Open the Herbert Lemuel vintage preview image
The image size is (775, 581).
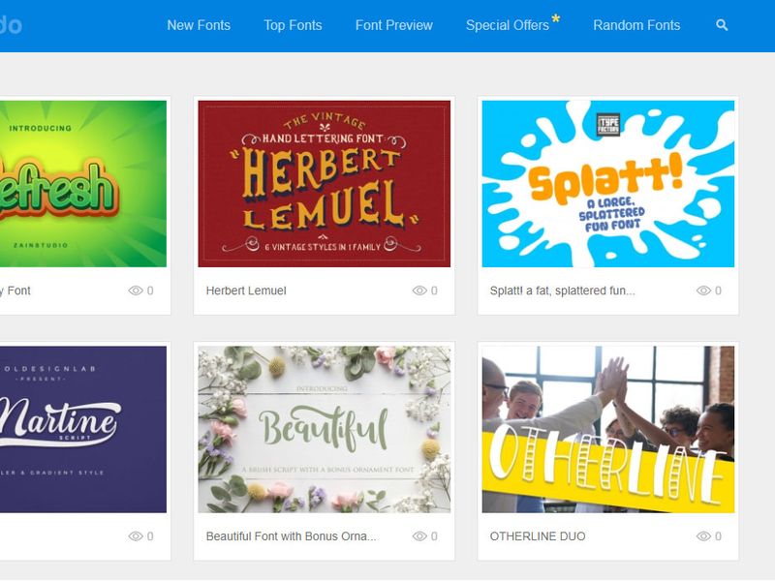(325, 184)
